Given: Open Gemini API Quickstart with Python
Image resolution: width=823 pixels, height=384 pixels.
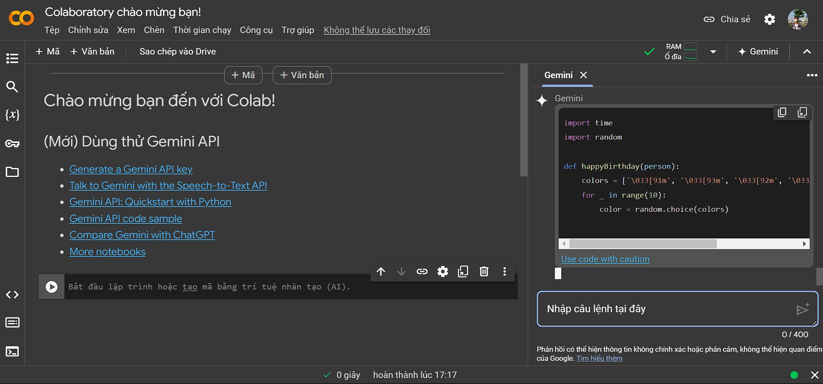Looking at the screenshot, I should pos(150,202).
